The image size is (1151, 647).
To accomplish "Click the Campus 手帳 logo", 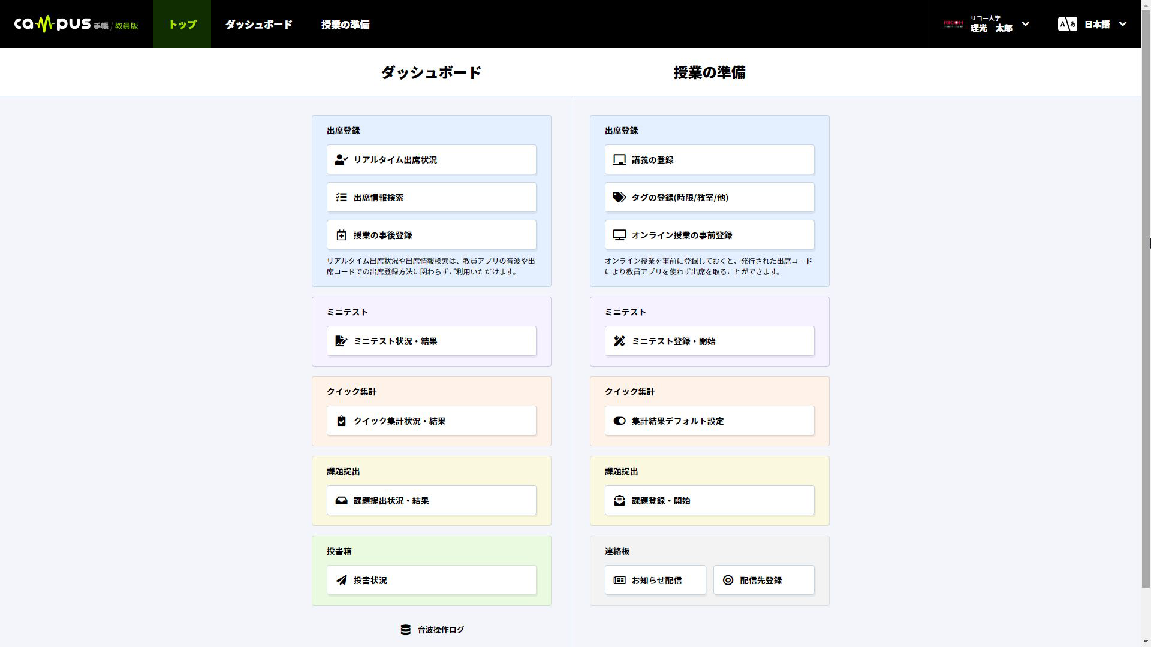I will click(76, 24).
